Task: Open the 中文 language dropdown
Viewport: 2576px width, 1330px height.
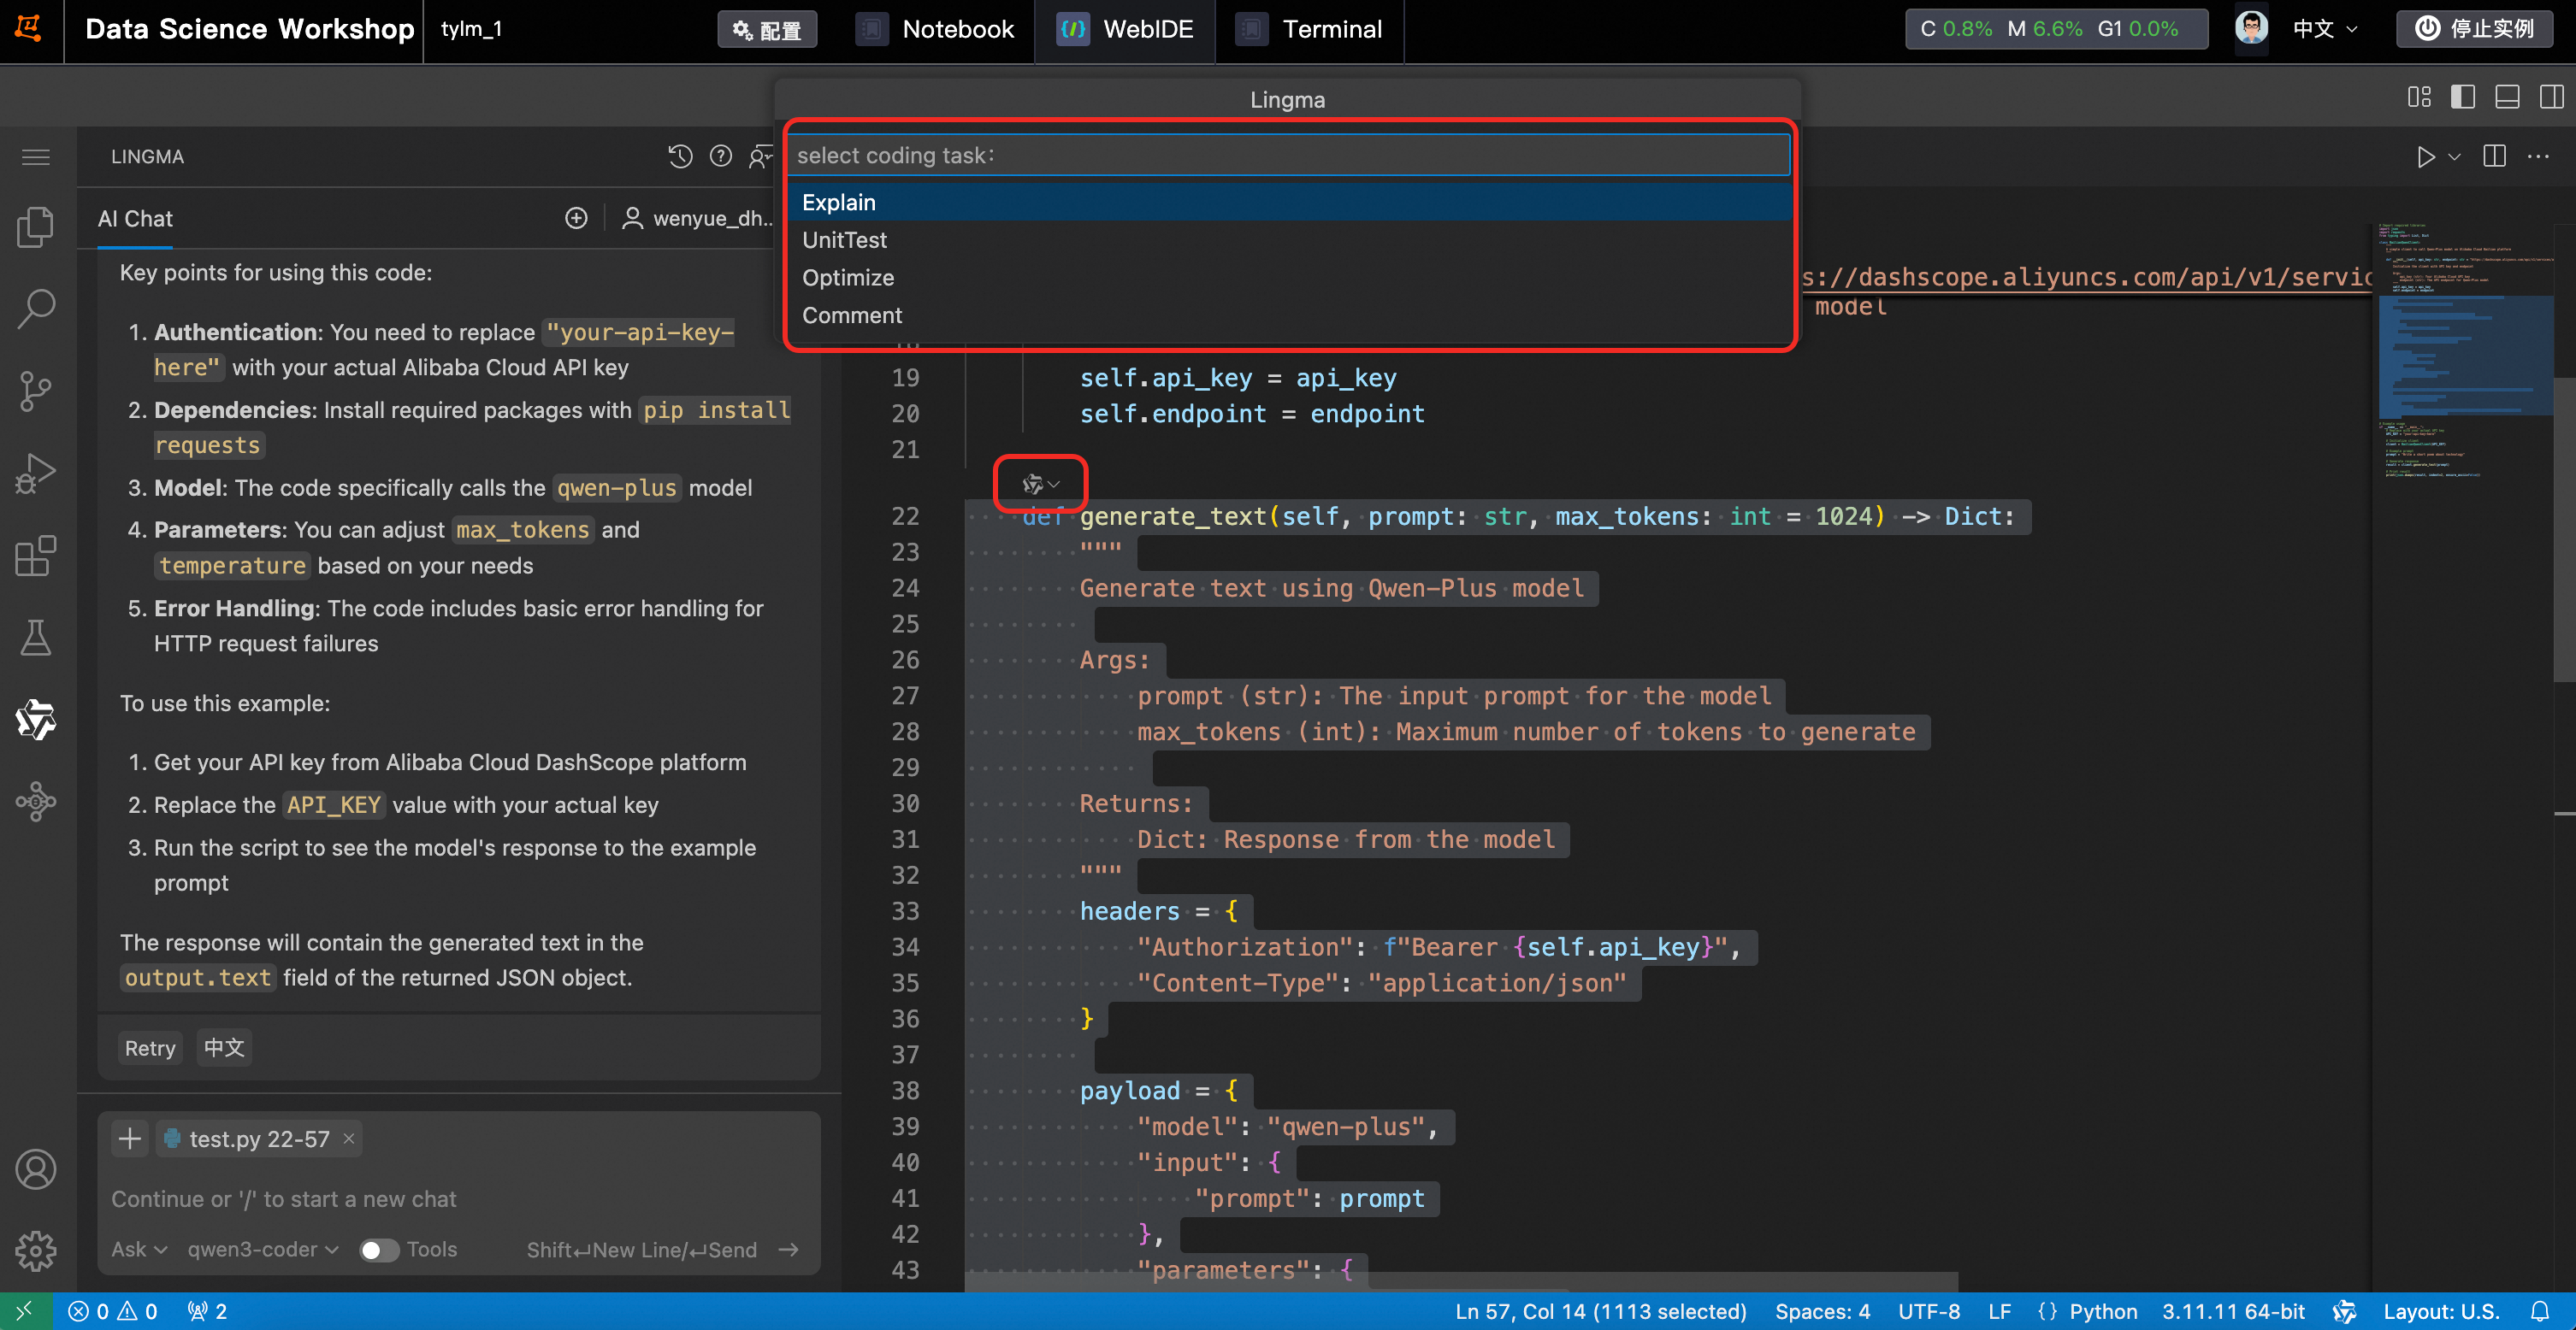Action: coord(2324,29)
